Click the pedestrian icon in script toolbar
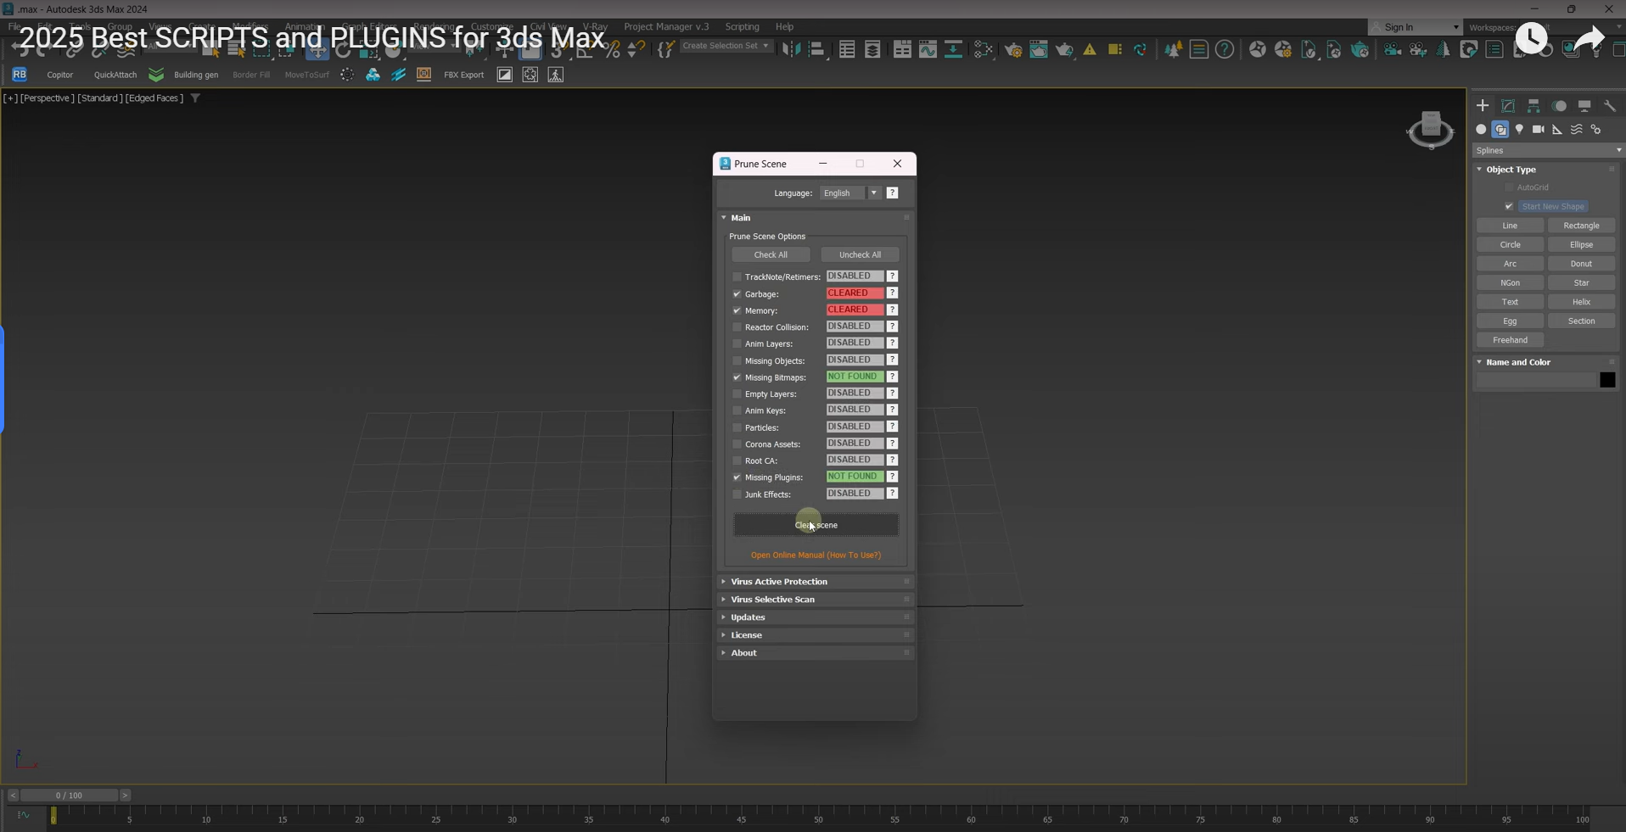 coord(556,75)
